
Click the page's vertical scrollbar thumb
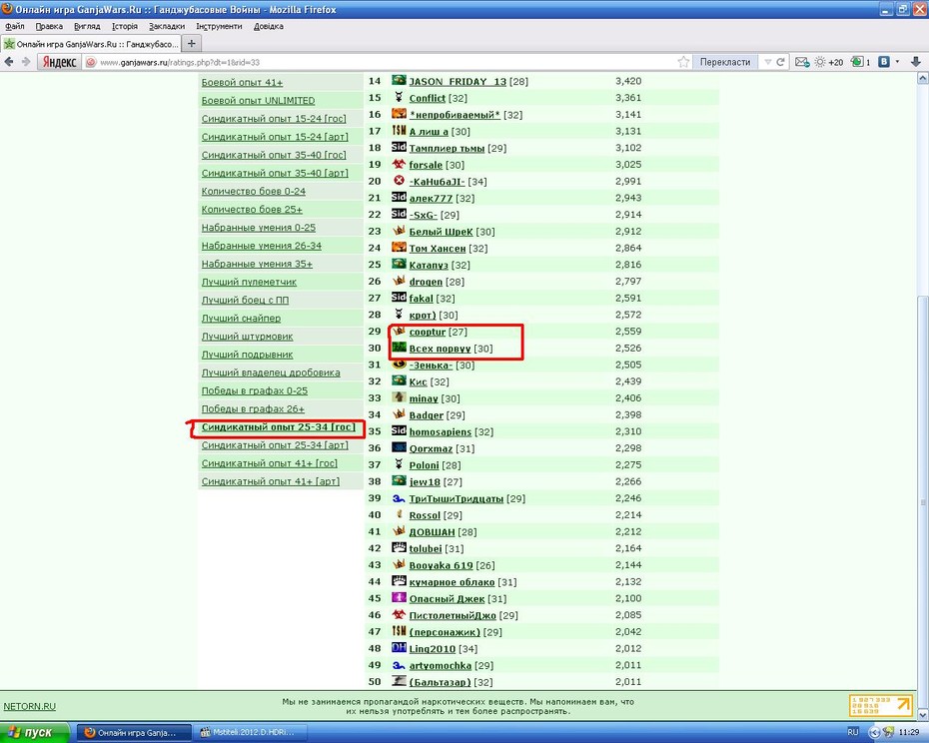922,503
